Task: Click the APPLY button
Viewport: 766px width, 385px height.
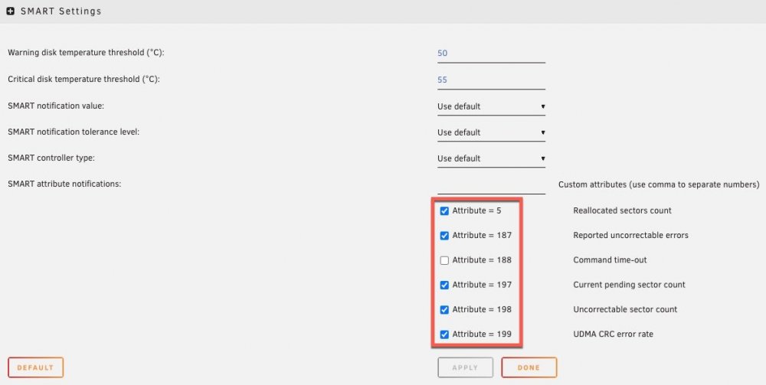Action: pyautogui.click(x=465, y=367)
